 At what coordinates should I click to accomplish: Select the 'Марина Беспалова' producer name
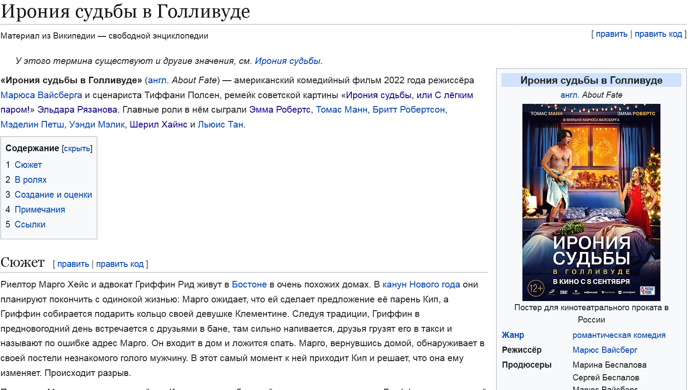(x=609, y=365)
